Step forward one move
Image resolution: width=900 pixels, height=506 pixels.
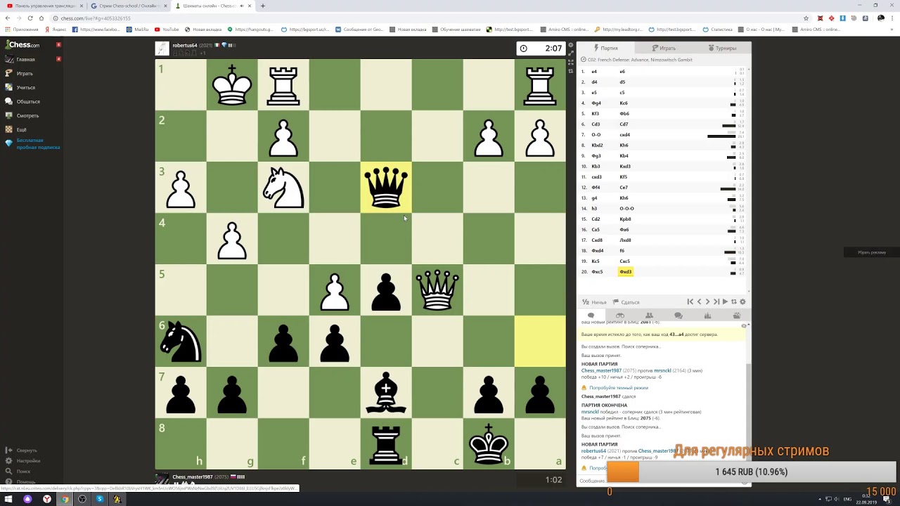[707, 302]
